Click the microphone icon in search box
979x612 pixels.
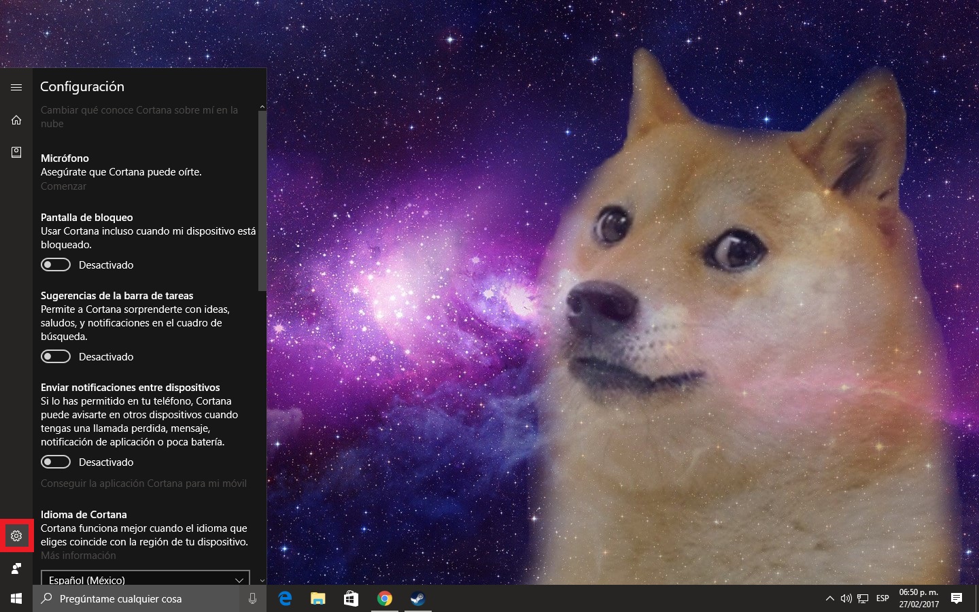(x=252, y=598)
